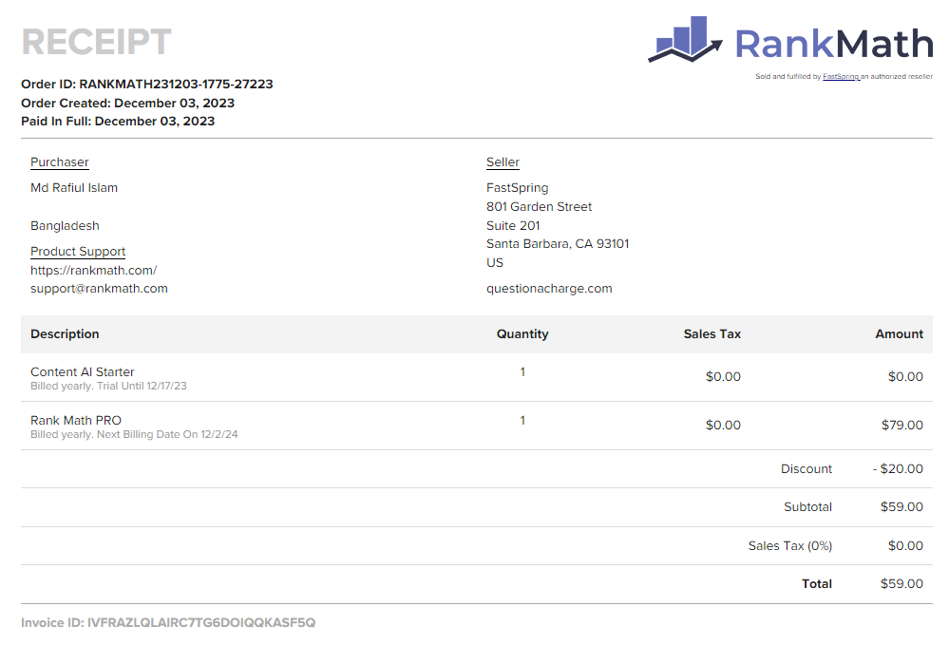The height and width of the screenshot is (645, 949).
Task: Click the Sales Tax column header
Action: tap(712, 334)
